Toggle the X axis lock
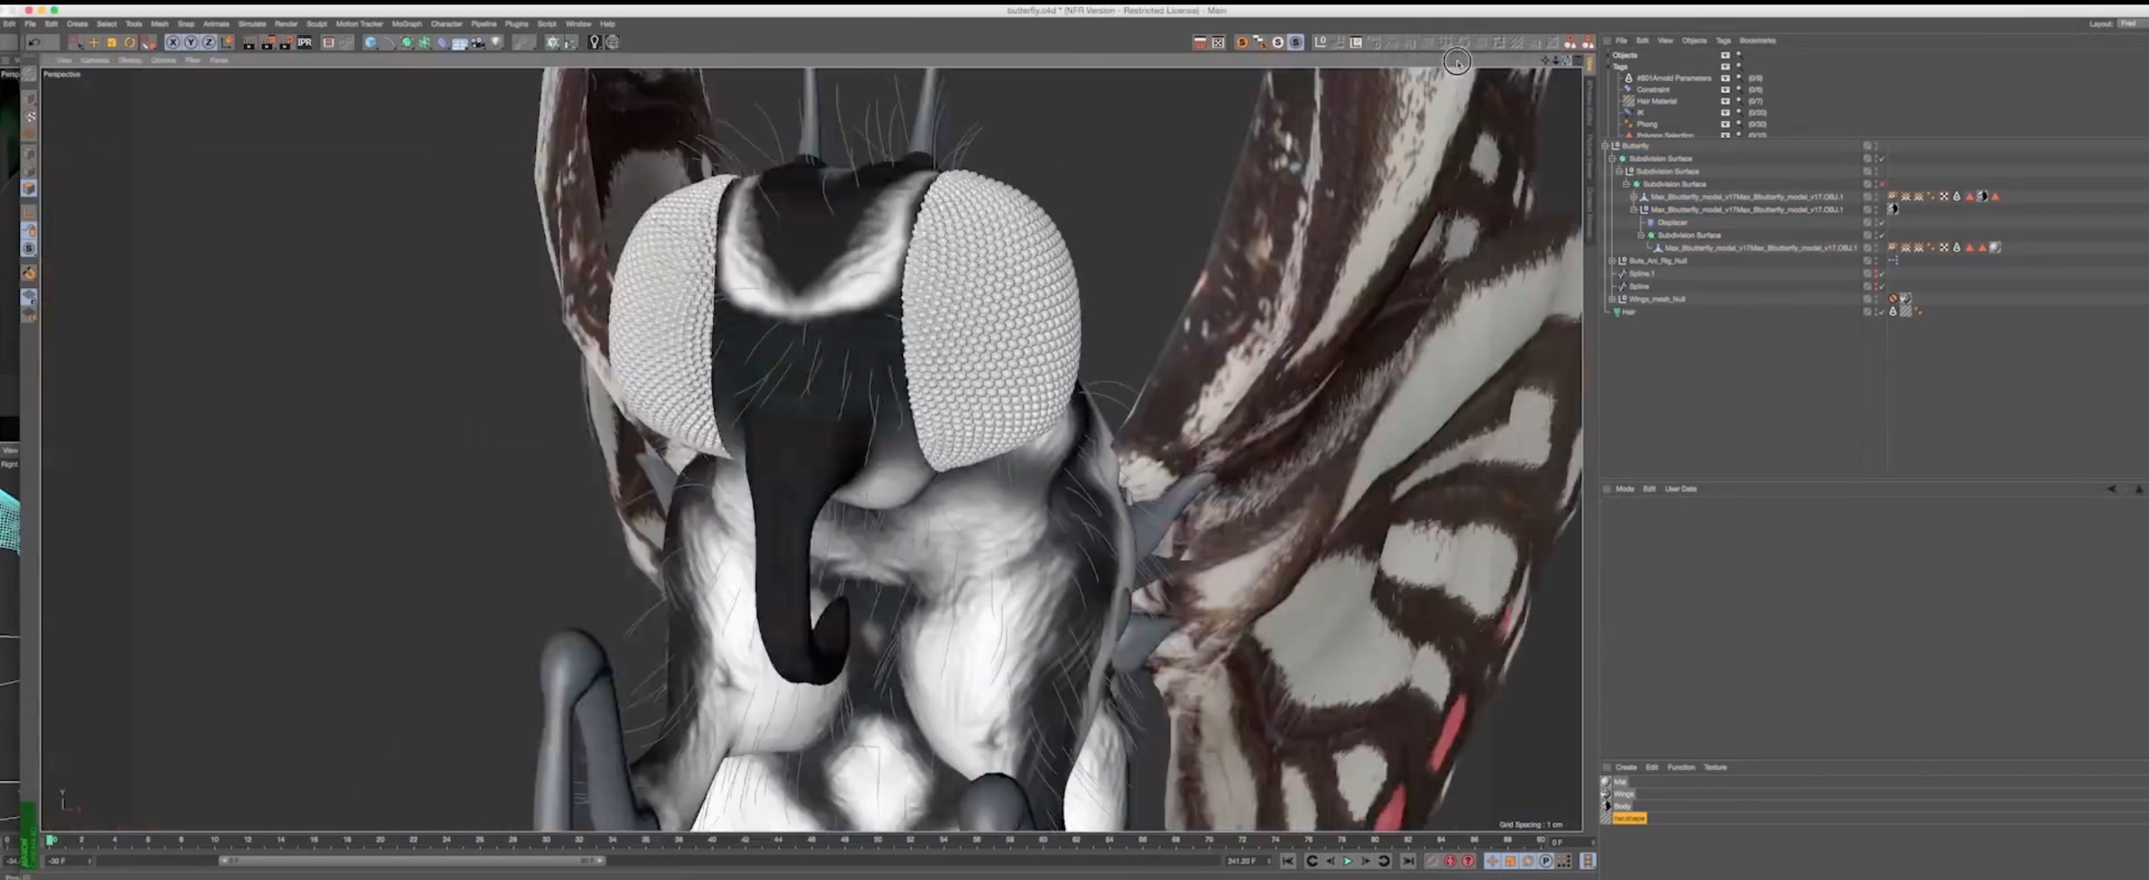Image resolution: width=2149 pixels, height=880 pixels. tap(173, 43)
